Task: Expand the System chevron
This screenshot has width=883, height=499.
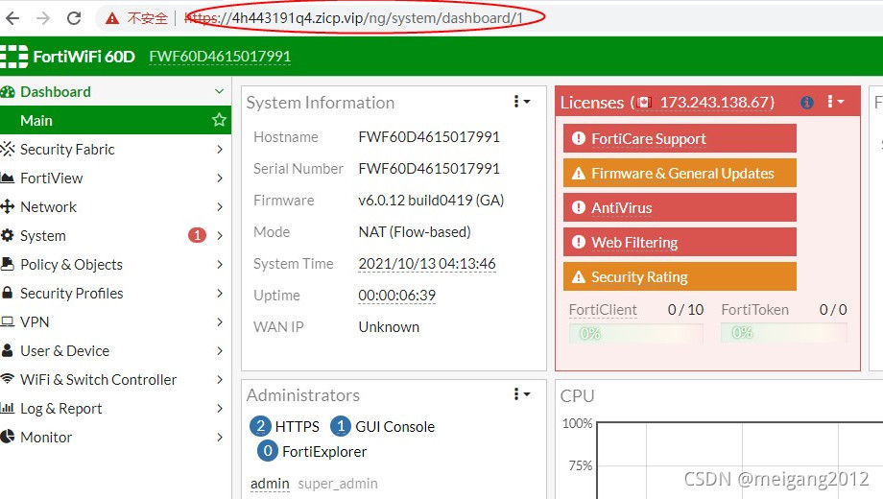Action: click(220, 235)
